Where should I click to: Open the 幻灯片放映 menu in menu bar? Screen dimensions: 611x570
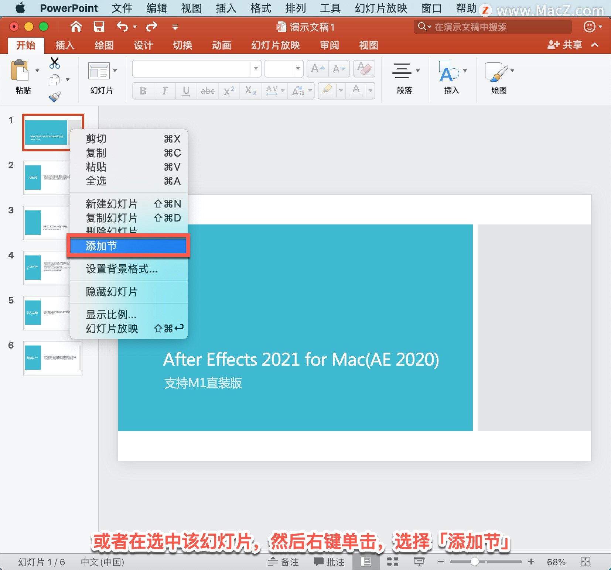pos(381,8)
